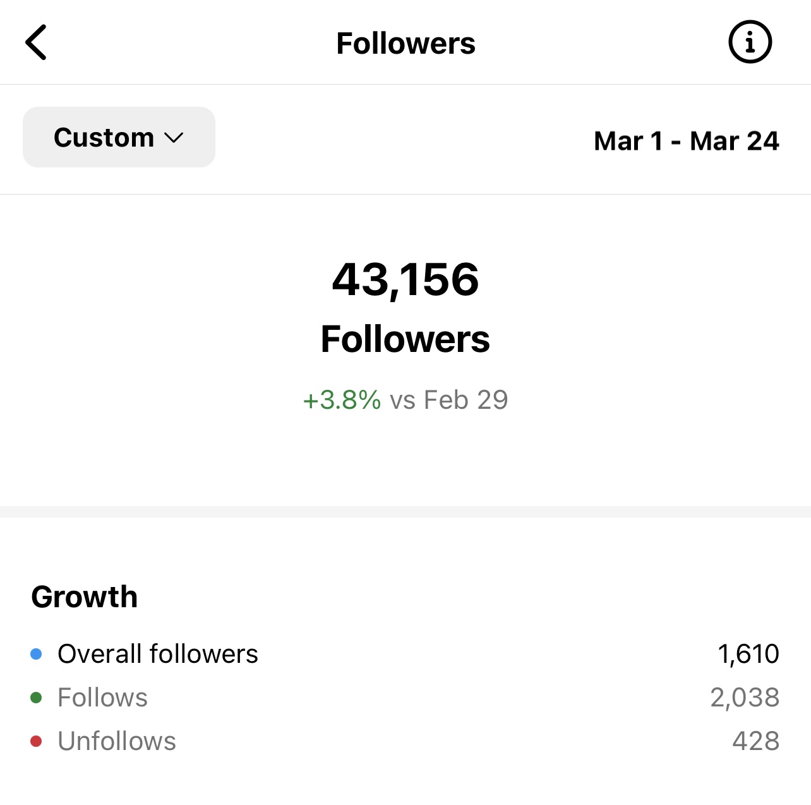The width and height of the screenshot is (811, 805).
Task: Tap the chevron next to Custom
Action: coord(173,138)
